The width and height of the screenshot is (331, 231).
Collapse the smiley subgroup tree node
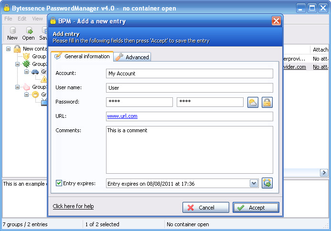[x=26, y=94]
